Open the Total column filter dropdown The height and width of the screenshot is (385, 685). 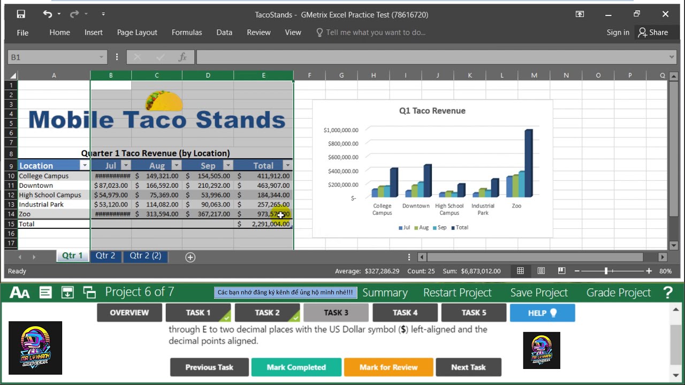287,166
